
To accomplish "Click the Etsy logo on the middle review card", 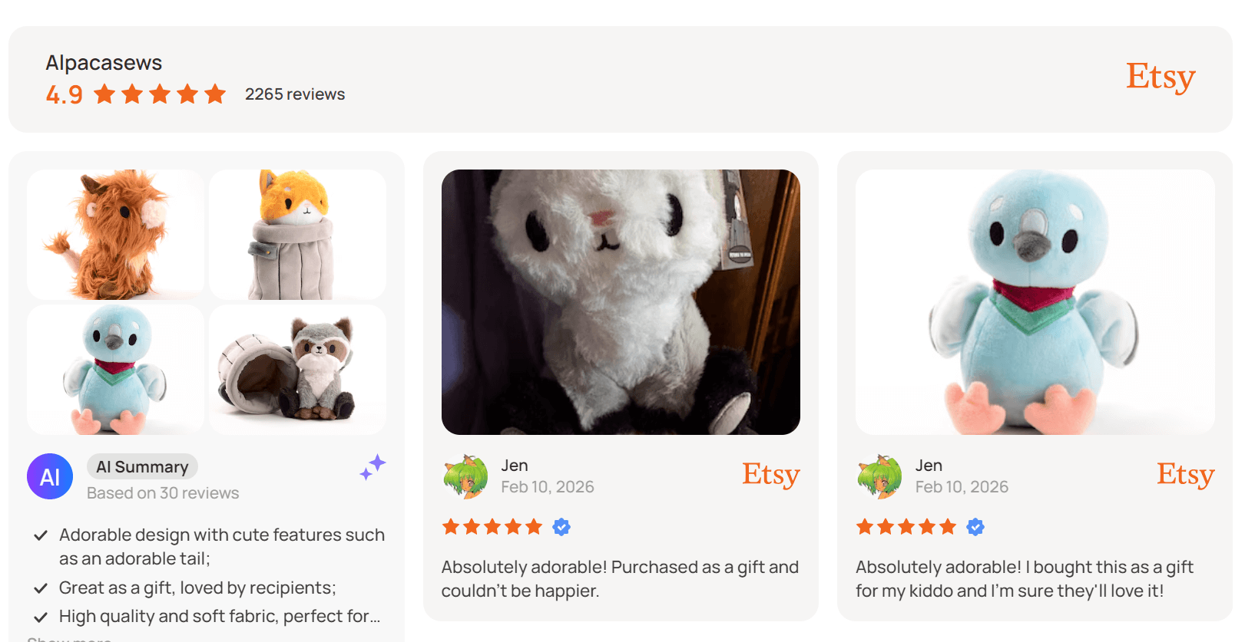I will tap(770, 476).
